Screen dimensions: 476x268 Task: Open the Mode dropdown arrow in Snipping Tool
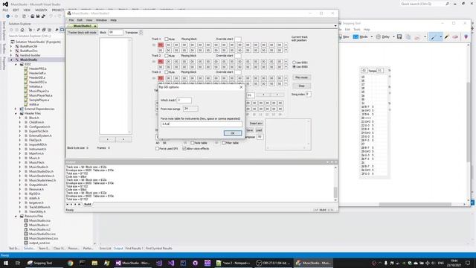(372, 36)
